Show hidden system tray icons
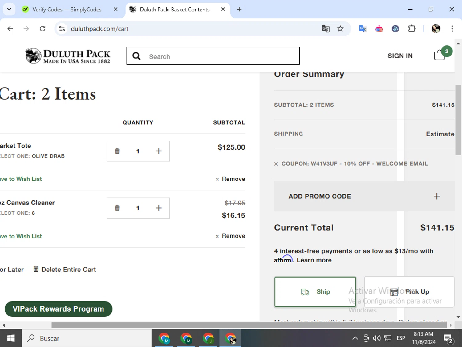 [355, 338]
